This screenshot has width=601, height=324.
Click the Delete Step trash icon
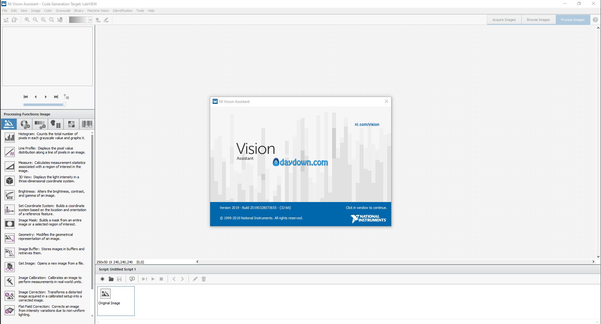tap(204, 279)
